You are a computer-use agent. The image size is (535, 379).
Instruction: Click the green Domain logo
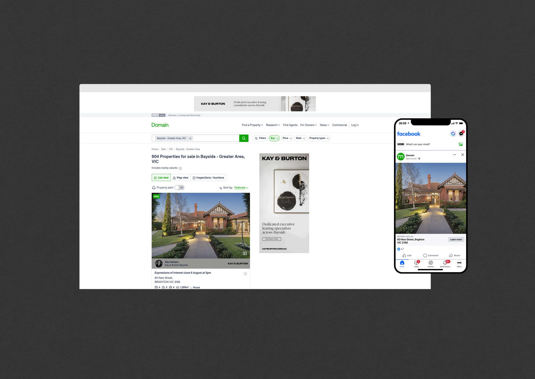pyautogui.click(x=160, y=125)
